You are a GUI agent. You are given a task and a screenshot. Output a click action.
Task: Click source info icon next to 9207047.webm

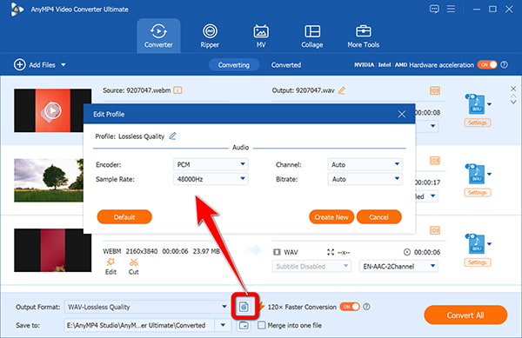click(177, 90)
